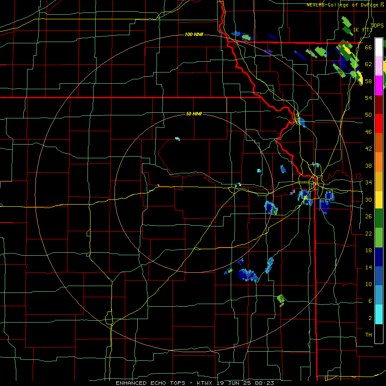Click the white color swatch in the legend
386x386 pixels.
click(379, 47)
